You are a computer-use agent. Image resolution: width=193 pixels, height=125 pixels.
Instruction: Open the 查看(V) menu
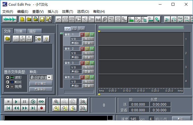pyautogui.click(x=38, y=12)
